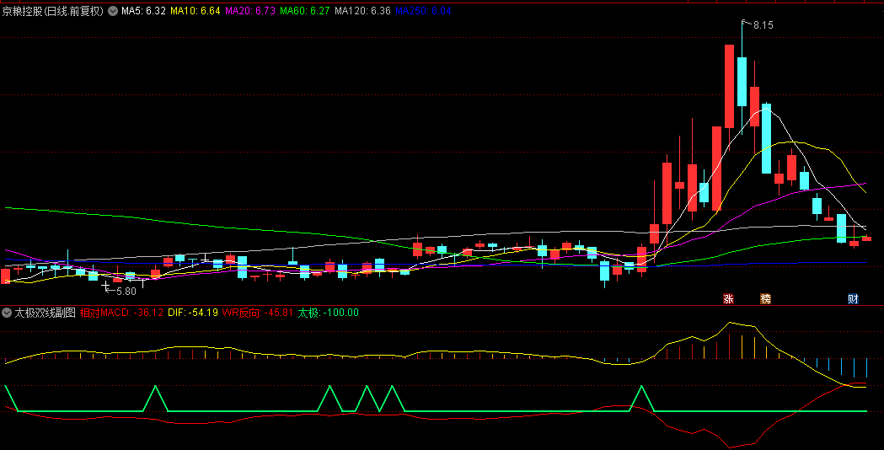This screenshot has height=450, width=884.
Task: Click the 太极双线副图 indicator name
Action: pos(46,313)
